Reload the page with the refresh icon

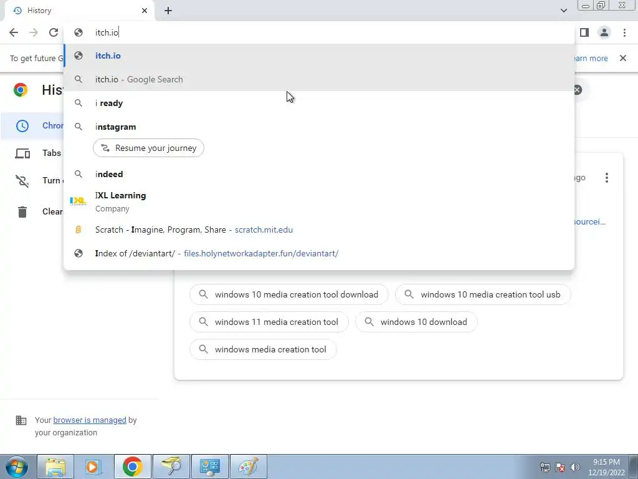click(x=54, y=32)
